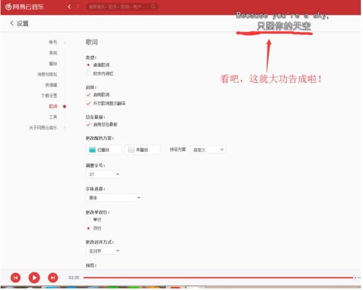Screen dimensions: 363x290
Task: Return from 设置 page via back chevron
Action: click(12, 23)
